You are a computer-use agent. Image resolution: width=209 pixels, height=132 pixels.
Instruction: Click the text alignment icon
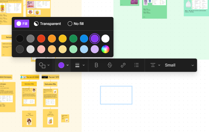pos(153,65)
